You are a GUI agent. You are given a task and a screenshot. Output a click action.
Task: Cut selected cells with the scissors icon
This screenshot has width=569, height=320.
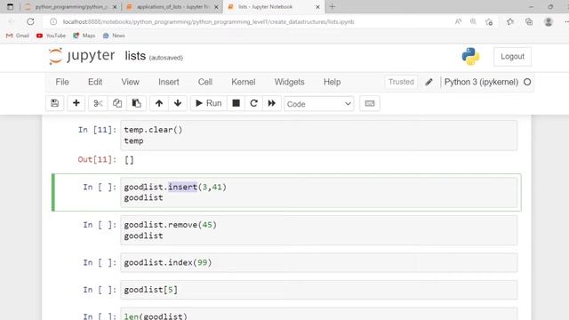coord(98,103)
